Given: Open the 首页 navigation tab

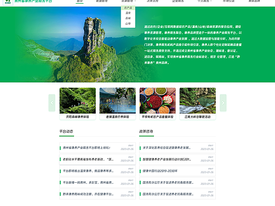Looking at the screenshot, I should coord(80,1).
